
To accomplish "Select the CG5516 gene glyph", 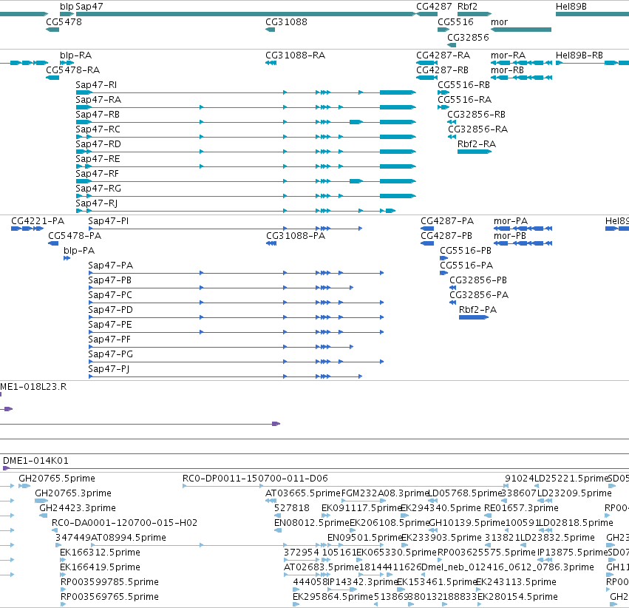I will point(443,30).
